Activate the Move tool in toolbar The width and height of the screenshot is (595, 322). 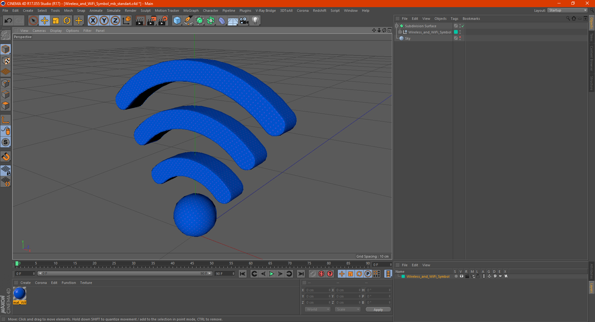[45, 20]
